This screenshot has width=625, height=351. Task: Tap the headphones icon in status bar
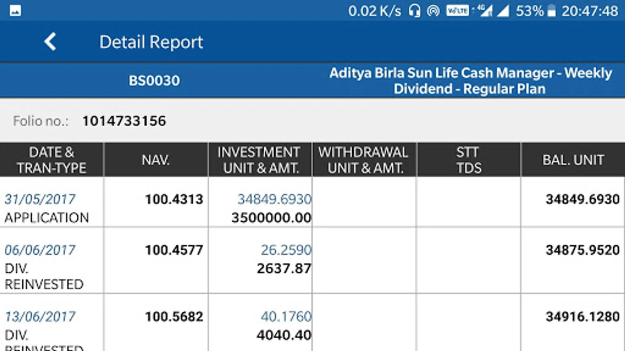pos(414,11)
